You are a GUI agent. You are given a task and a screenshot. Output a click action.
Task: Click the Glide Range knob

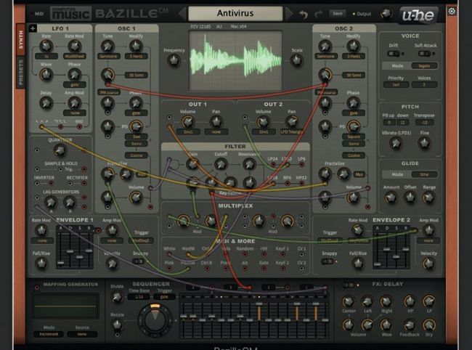tap(428, 198)
